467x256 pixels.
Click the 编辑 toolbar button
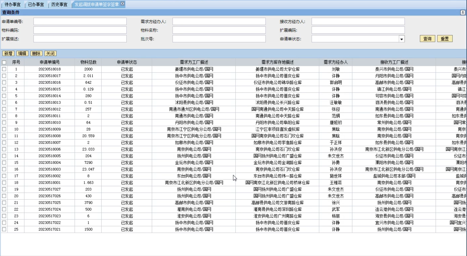pyautogui.click(x=22, y=54)
